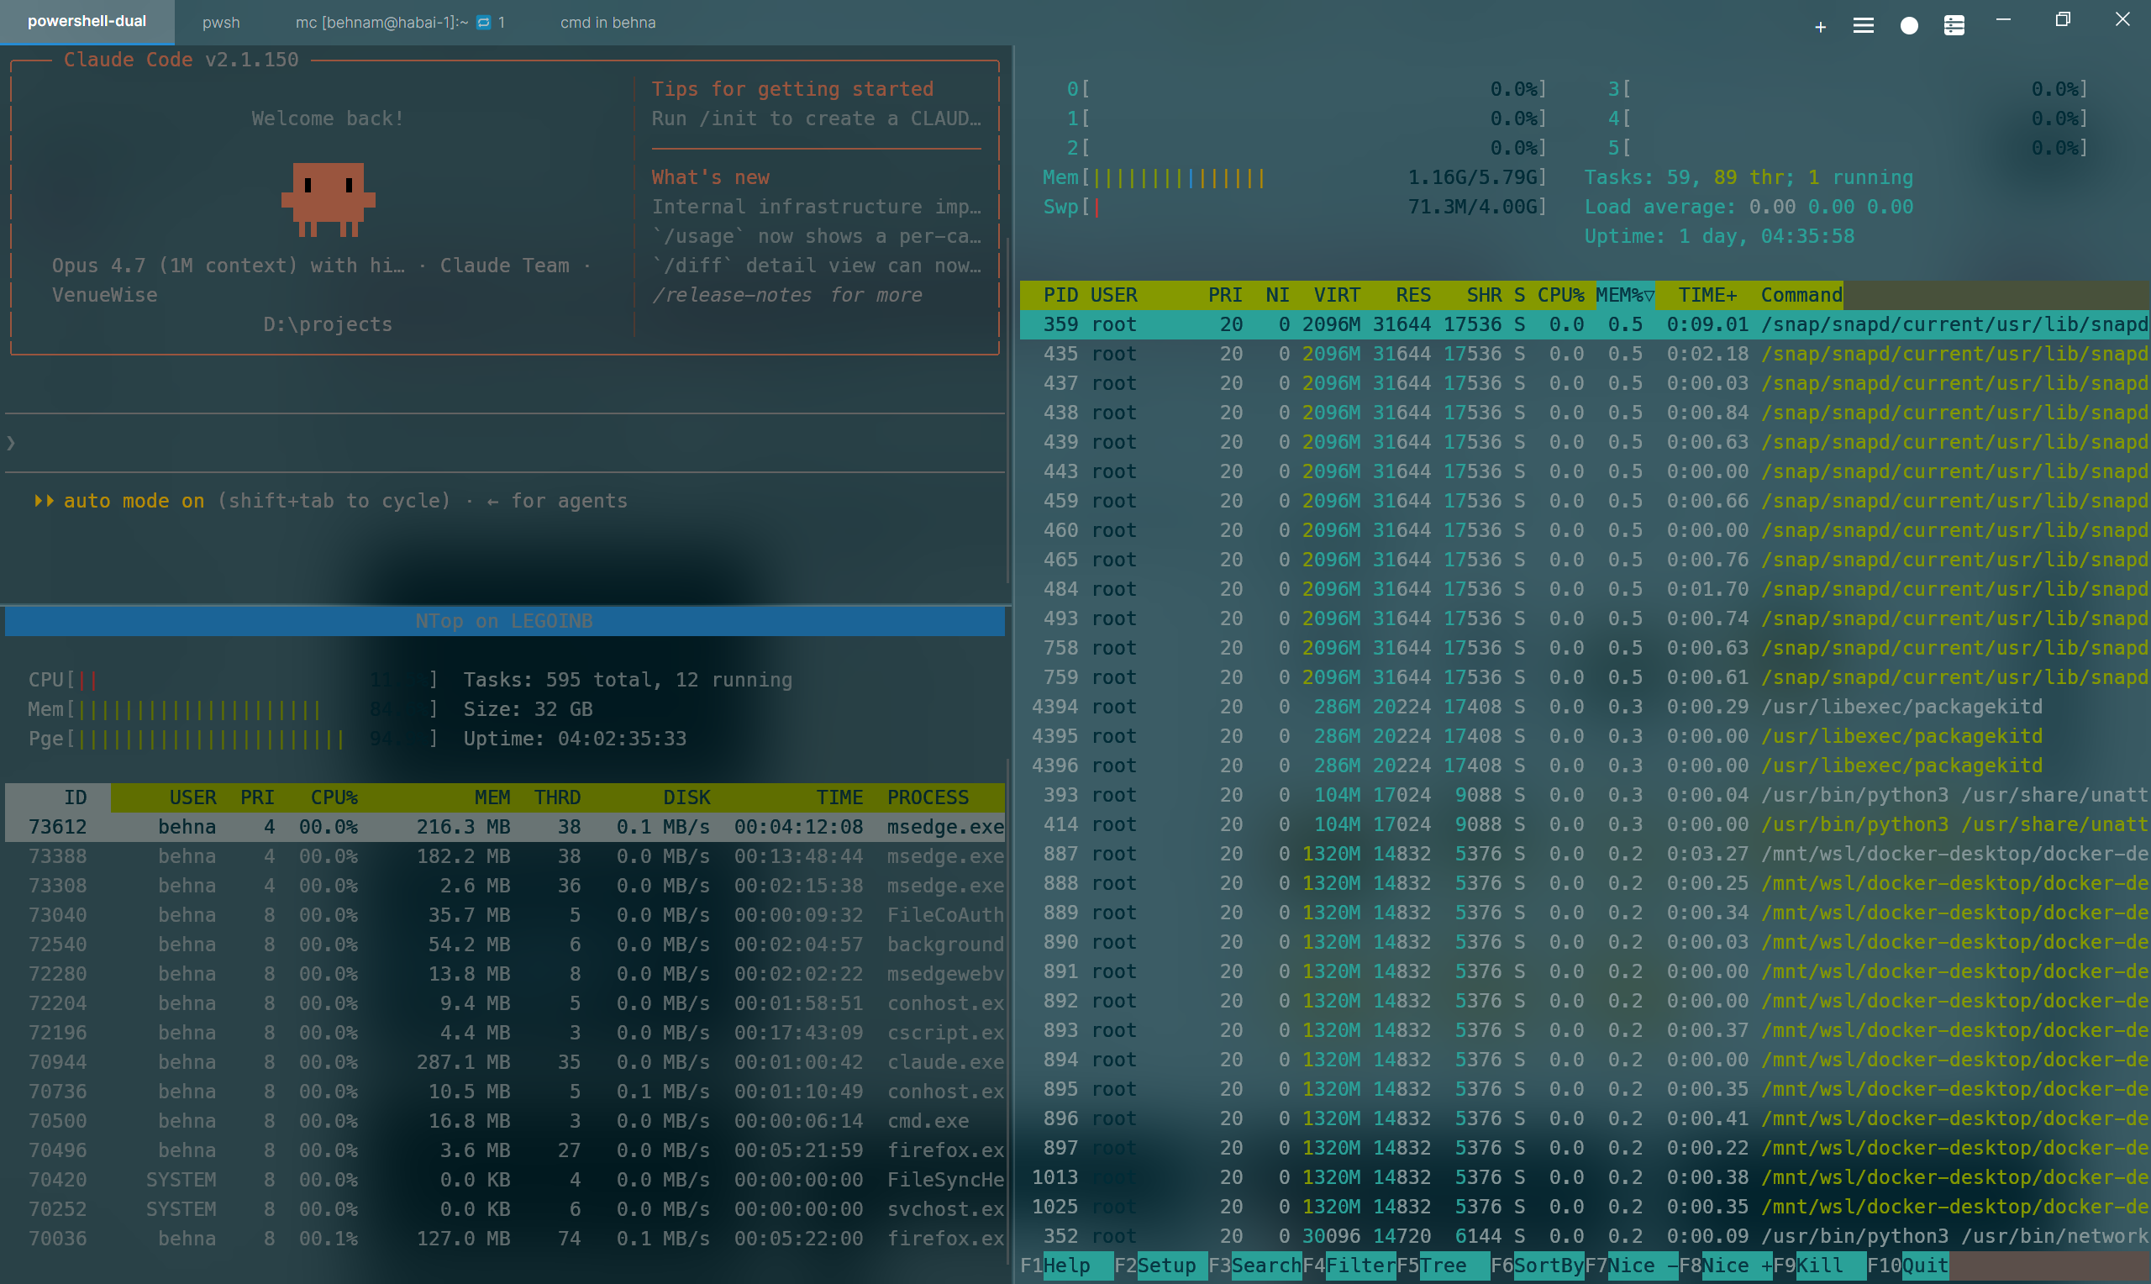
Task: Click the htop Uptime readout
Action: click(1718, 236)
